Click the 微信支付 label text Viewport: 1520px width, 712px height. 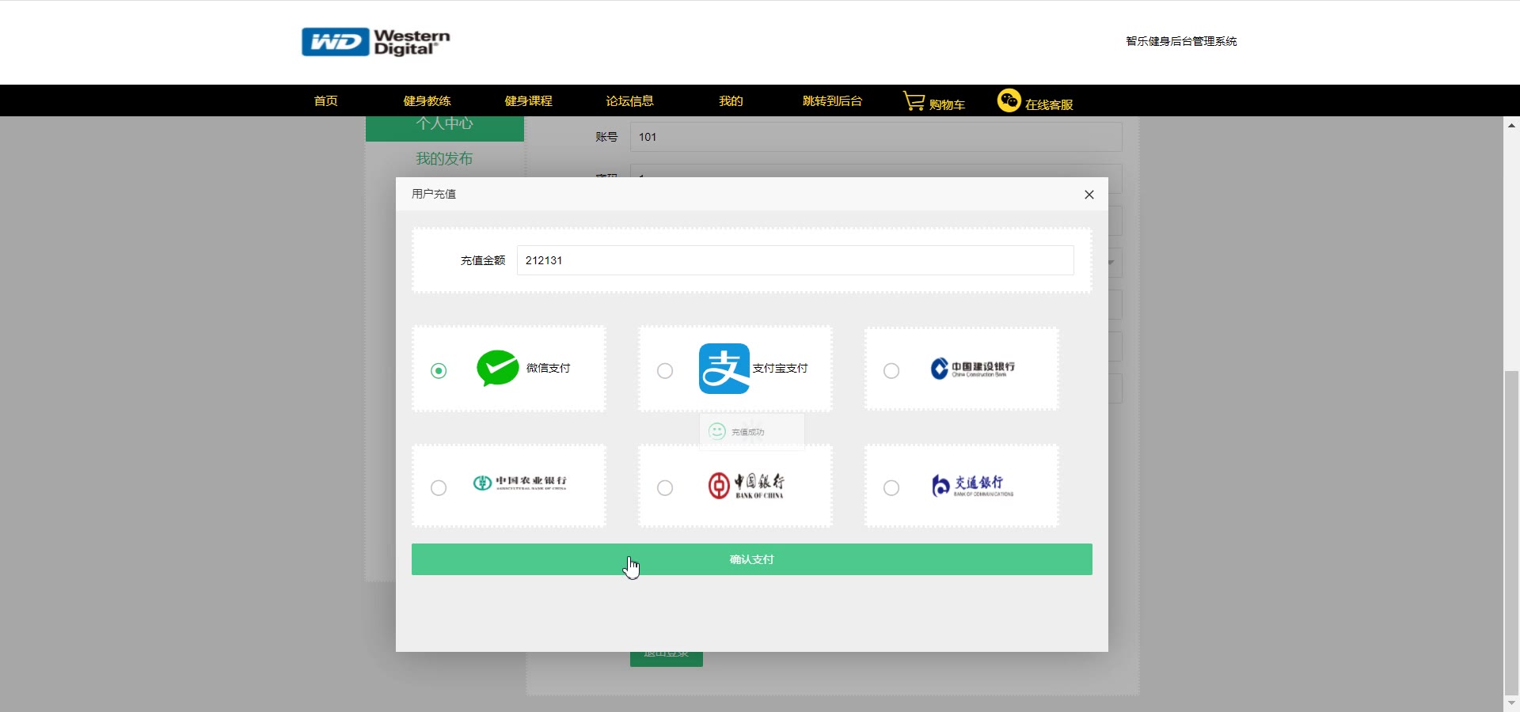pyautogui.click(x=548, y=368)
